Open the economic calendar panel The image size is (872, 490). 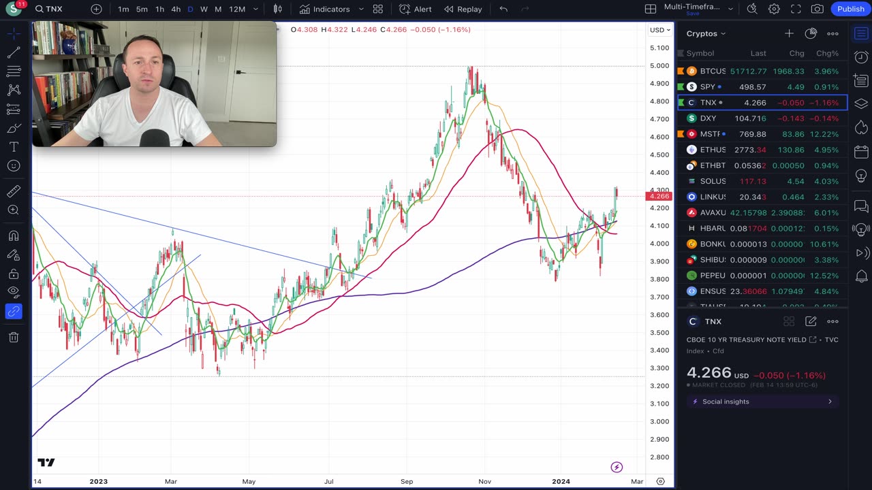(861, 151)
